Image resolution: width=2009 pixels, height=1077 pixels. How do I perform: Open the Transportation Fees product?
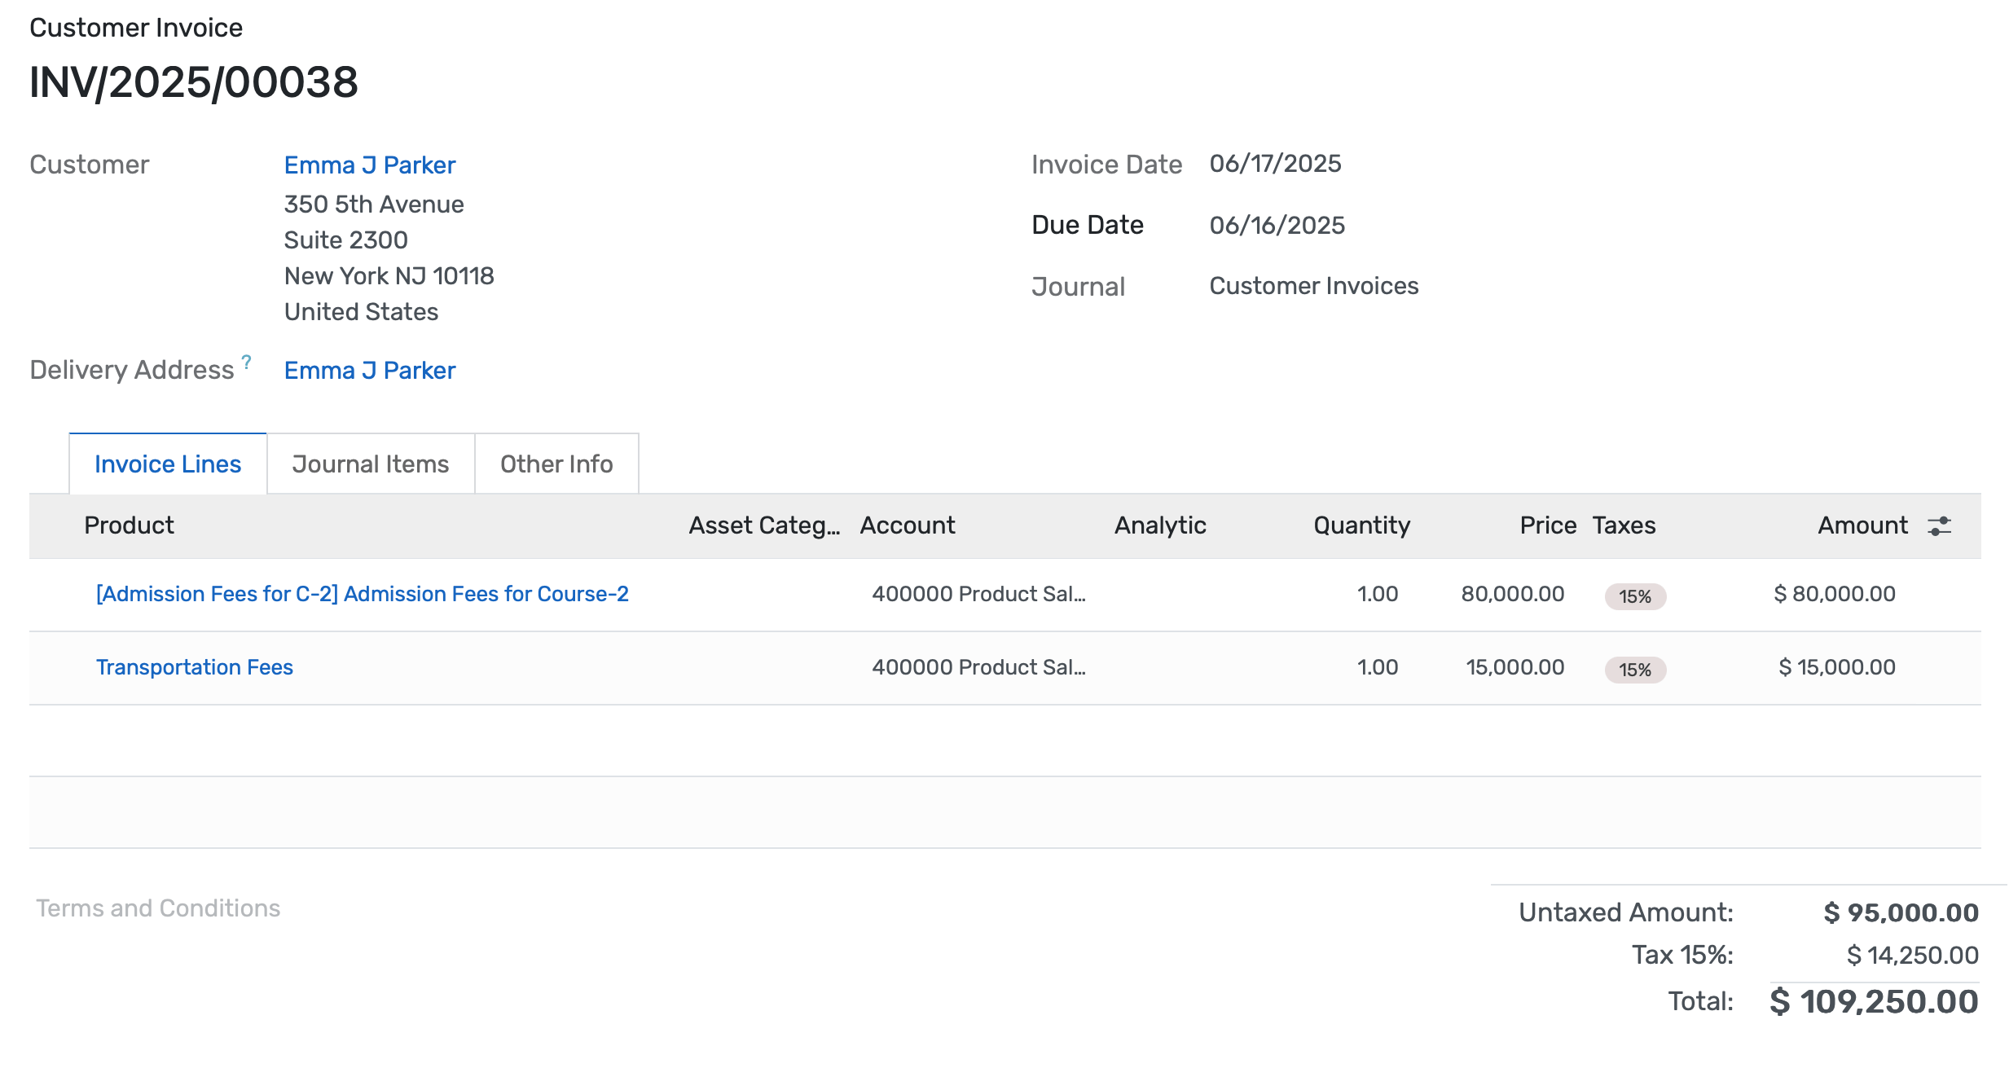tap(195, 667)
